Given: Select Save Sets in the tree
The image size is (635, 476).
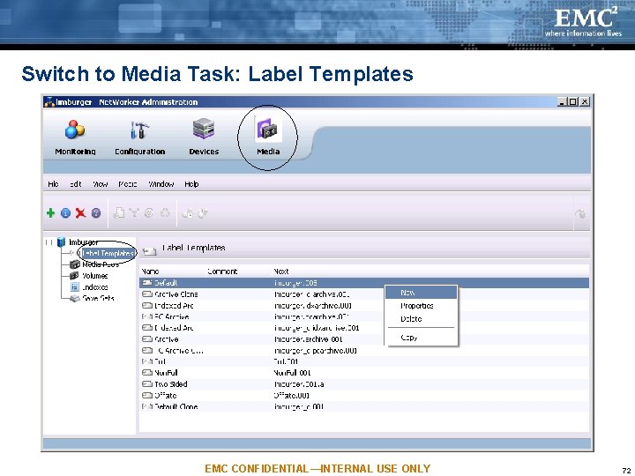Looking at the screenshot, I should (98, 298).
